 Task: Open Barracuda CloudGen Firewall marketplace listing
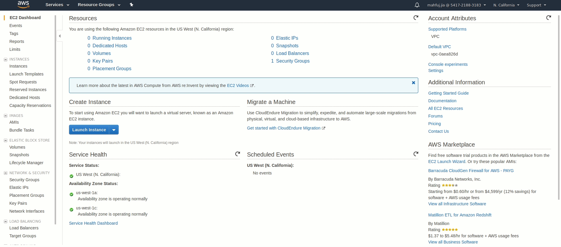point(471,171)
